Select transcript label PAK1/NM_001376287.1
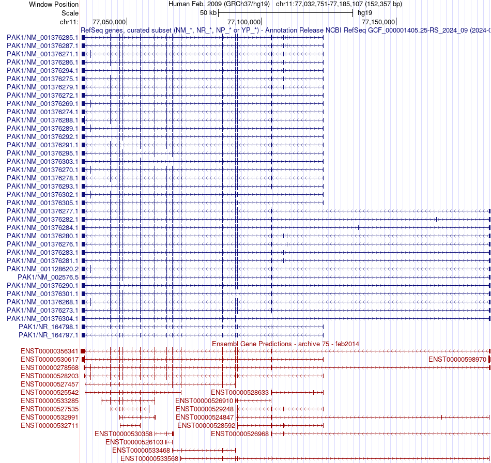 [42, 45]
